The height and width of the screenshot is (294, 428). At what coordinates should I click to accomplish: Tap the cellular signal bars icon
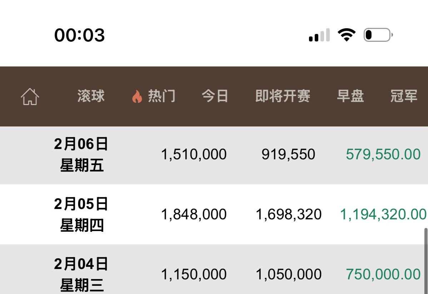319,35
